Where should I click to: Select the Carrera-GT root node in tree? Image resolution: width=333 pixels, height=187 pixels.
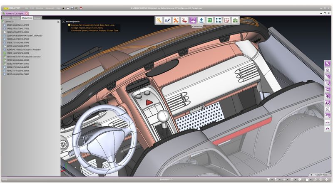[x=10, y=22]
